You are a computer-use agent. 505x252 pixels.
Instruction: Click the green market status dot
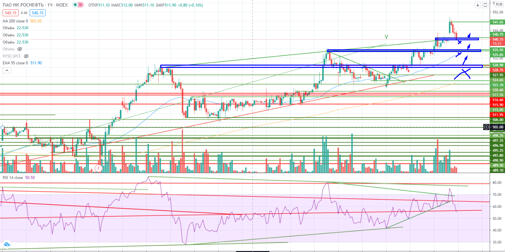pos(75,5)
